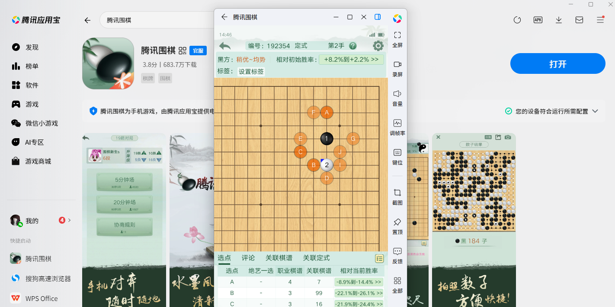Image resolution: width=615 pixels, height=307 pixels.
Task: Click the refresh icon in app store header
Action: [x=517, y=20]
